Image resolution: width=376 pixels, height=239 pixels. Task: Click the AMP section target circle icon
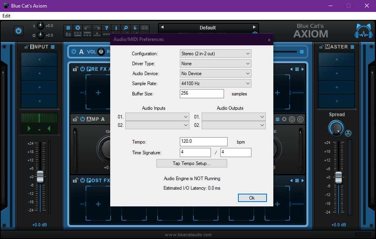292,119
